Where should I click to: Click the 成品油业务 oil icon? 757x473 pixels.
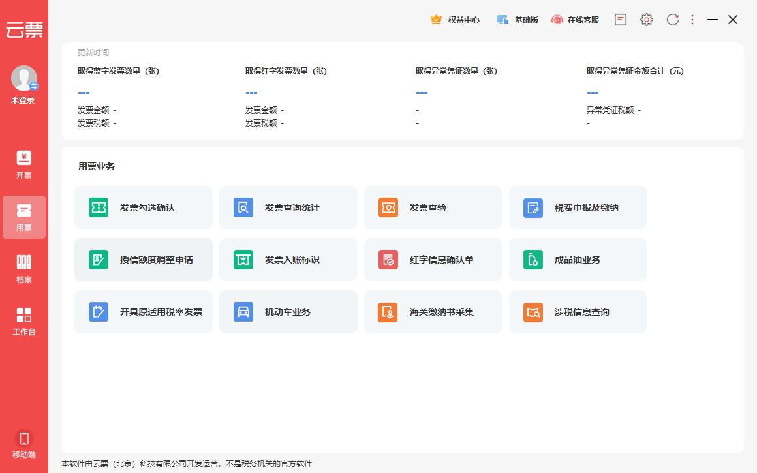(x=533, y=260)
